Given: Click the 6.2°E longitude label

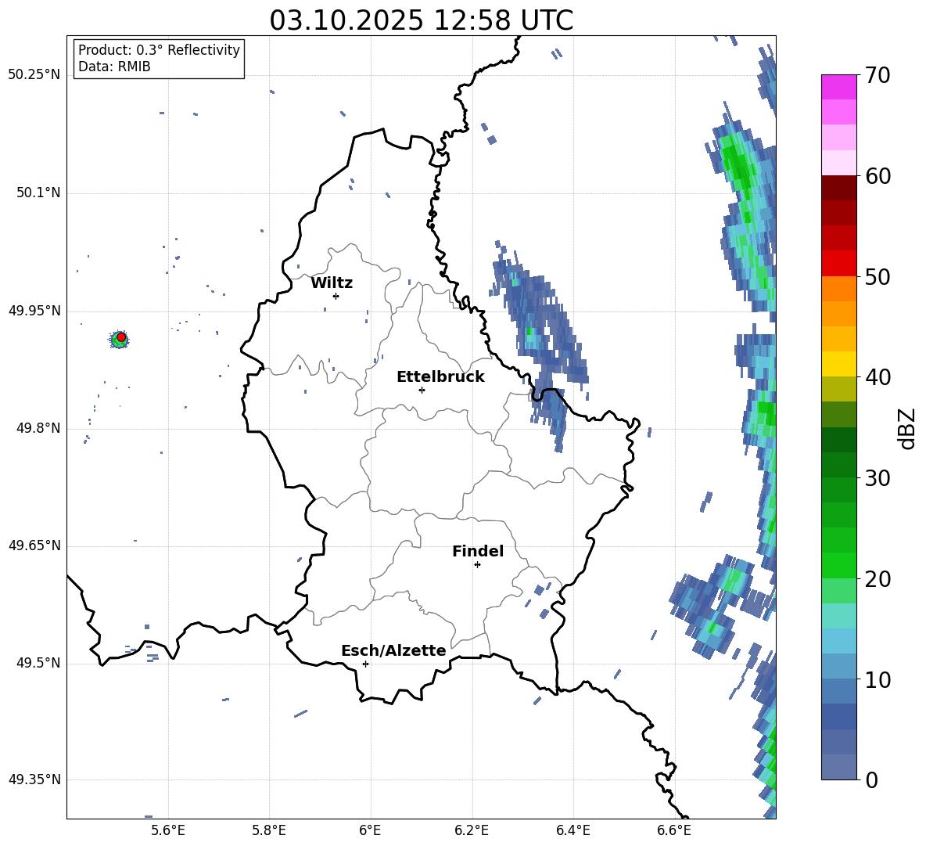Looking at the screenshot, I should (472, 830).
